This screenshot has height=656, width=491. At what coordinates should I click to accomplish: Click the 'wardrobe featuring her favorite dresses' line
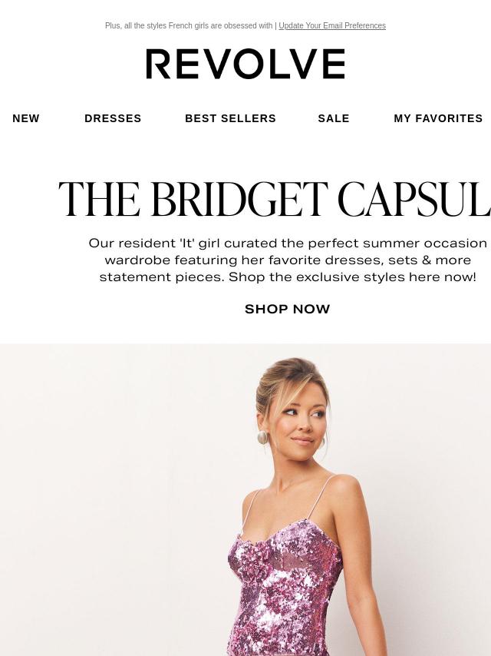point(288,260)
